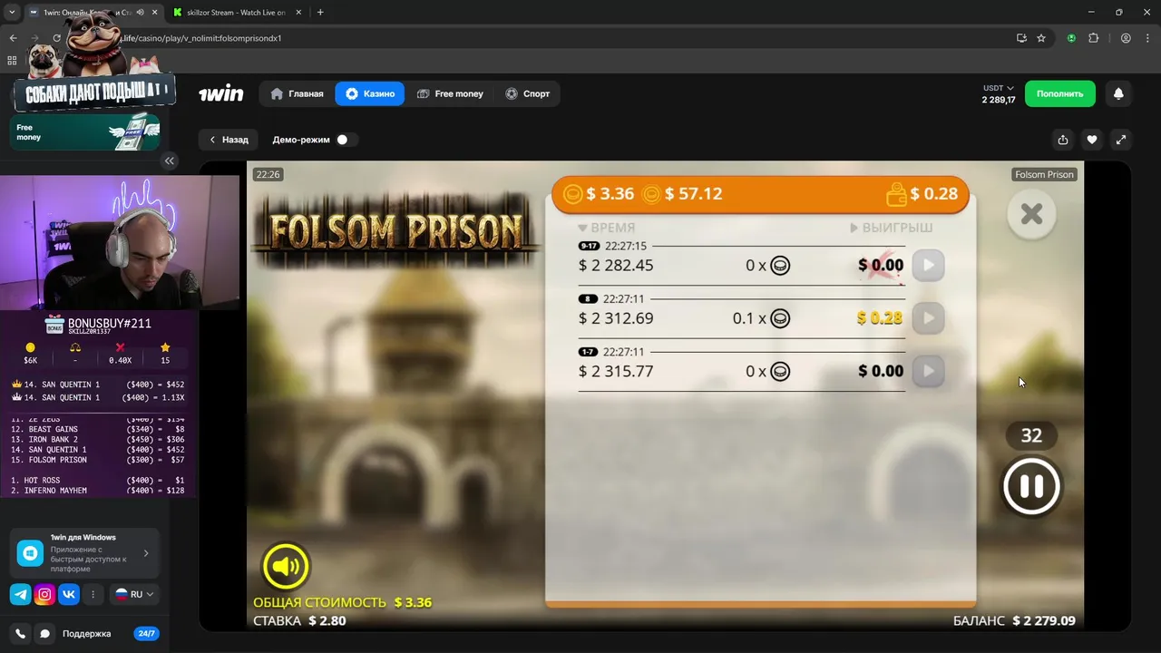Pause autoplay with the pause button
The image size is (1161, 653).
1031,486
